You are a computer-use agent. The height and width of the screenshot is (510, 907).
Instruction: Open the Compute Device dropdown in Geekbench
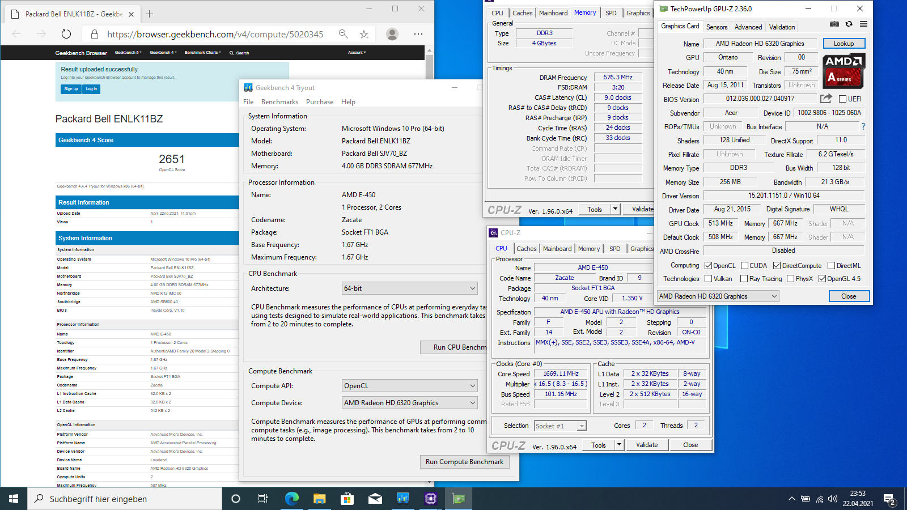tap(410, 403)
